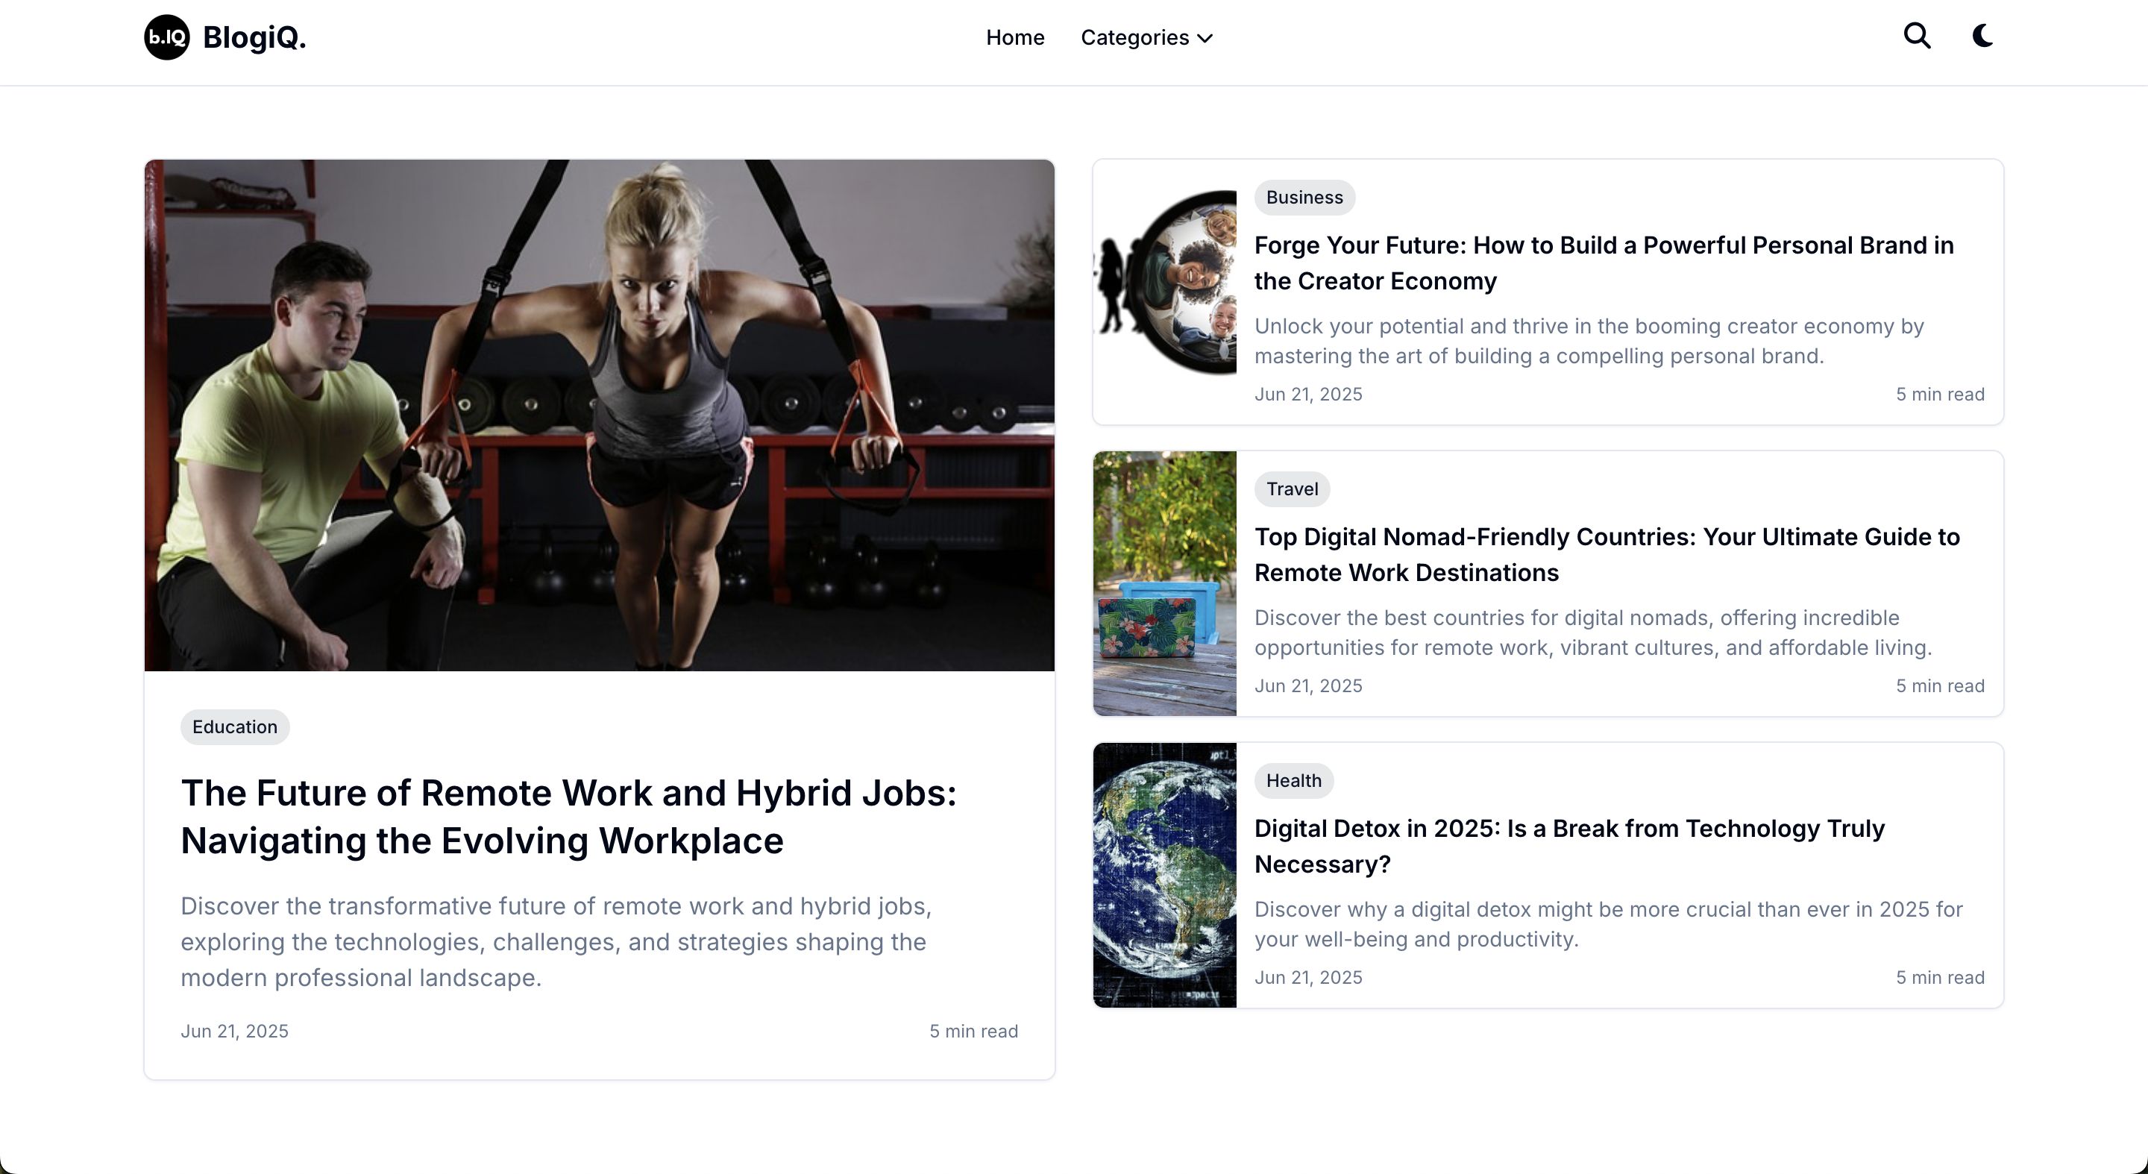Screen dimensions: 2148x1174
Task: Click the BlogiQ. site name
Action: click(x=254, y=37)
